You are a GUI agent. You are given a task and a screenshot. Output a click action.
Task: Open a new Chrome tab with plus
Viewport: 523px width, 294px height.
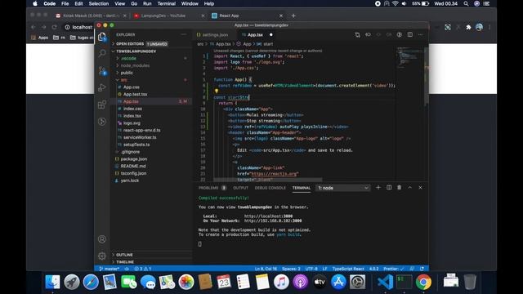pos(293,16)
